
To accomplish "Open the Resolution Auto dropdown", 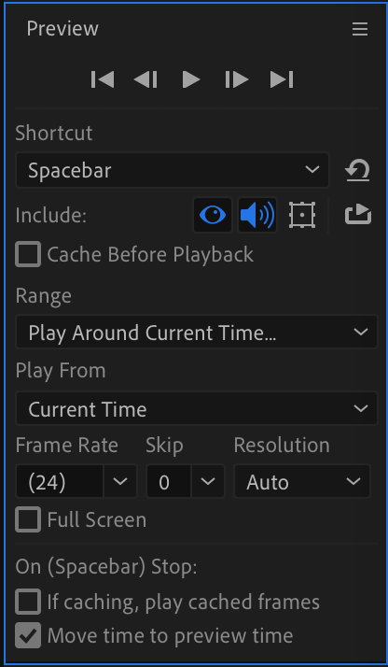I will pyautogui.click(x=302, y=481).
